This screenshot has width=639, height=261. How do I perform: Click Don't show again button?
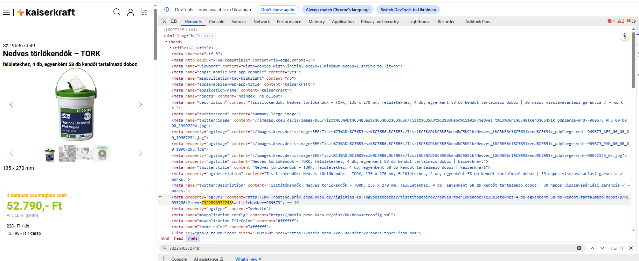(278, 10)
